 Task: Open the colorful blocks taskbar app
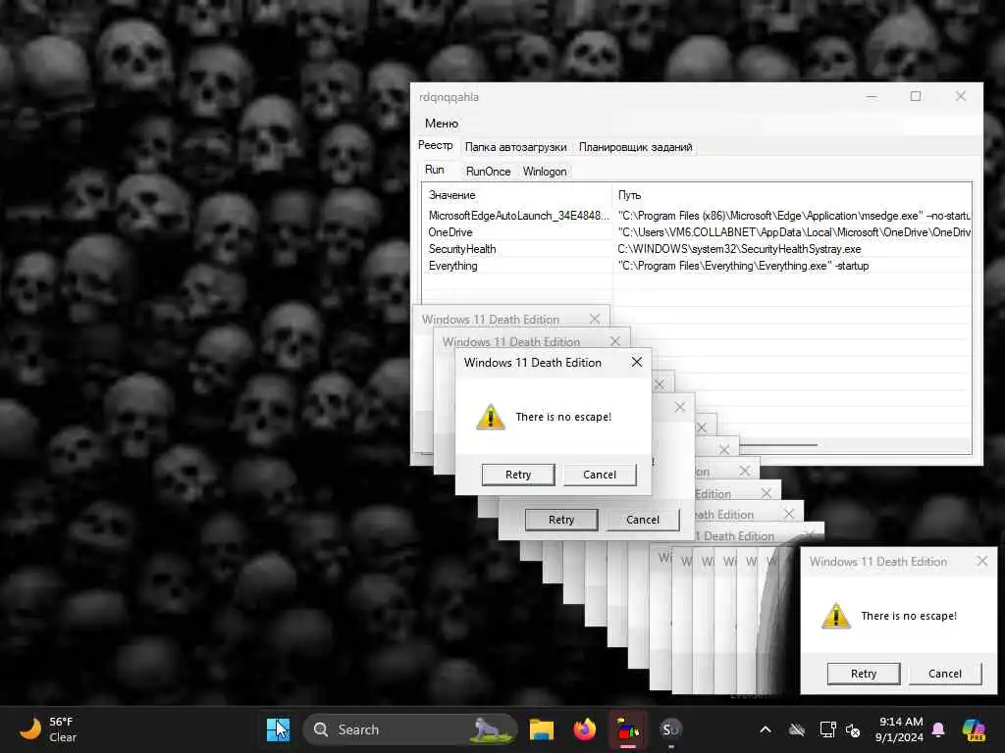point(627,729)
